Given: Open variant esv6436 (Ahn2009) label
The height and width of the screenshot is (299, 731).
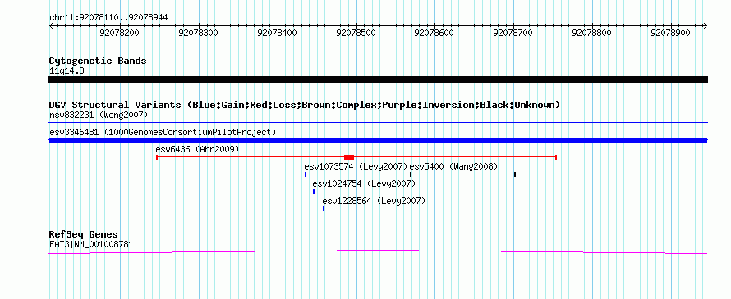Looking at the screenshot, I should pyautogui.click(x=197, y=149).
